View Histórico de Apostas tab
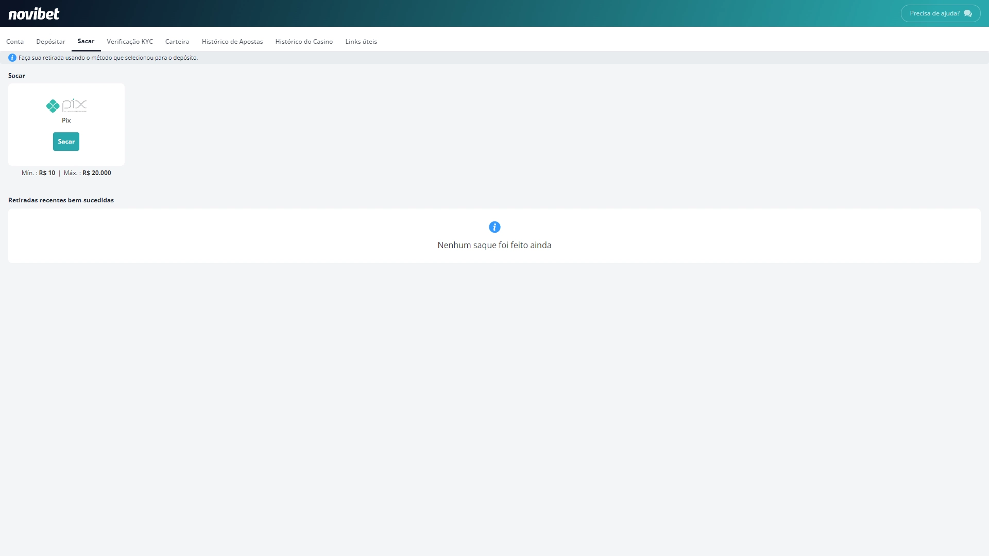 click(x=232, y=41)
